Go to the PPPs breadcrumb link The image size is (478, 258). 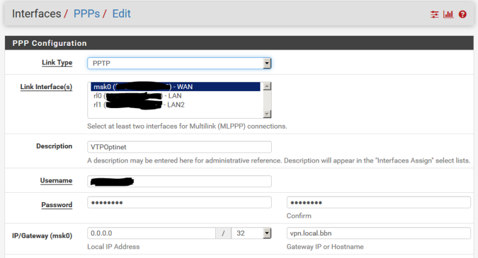(x=87, y=14)
